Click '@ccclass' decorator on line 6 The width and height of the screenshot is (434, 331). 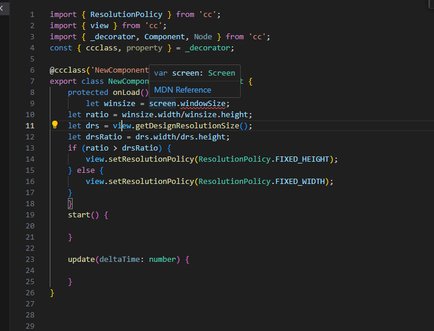68,70
